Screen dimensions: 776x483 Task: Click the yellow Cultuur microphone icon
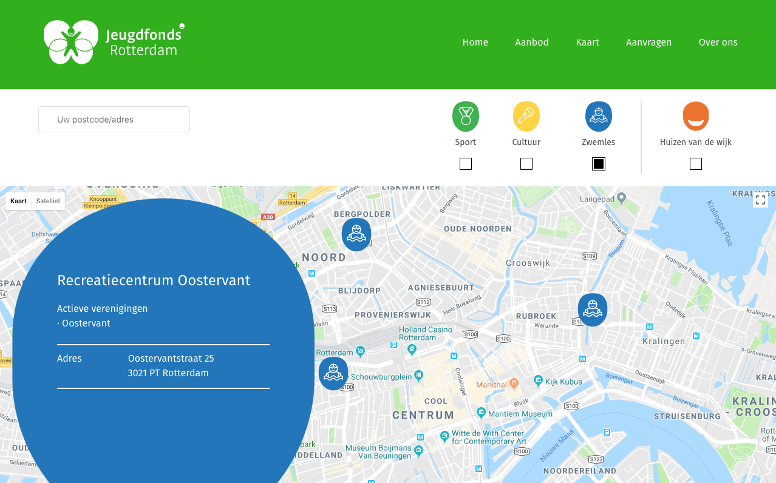point(526,117)
